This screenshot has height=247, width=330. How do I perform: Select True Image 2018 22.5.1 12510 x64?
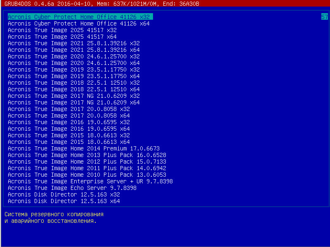[74, 89]
